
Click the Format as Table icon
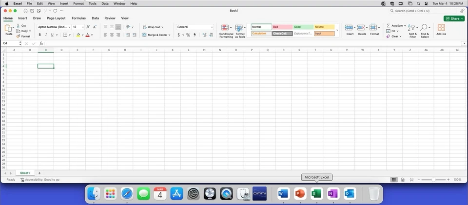239,28
